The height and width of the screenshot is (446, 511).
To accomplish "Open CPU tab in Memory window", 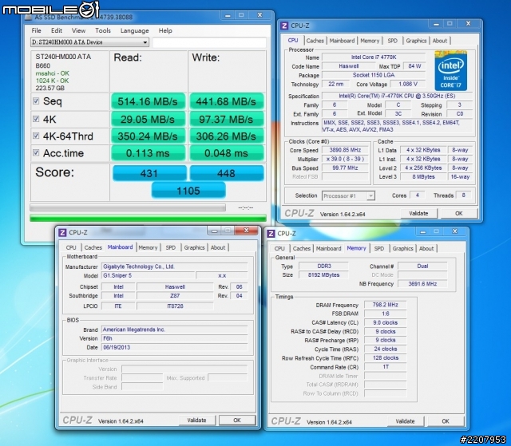I will (x=279, y=248).
